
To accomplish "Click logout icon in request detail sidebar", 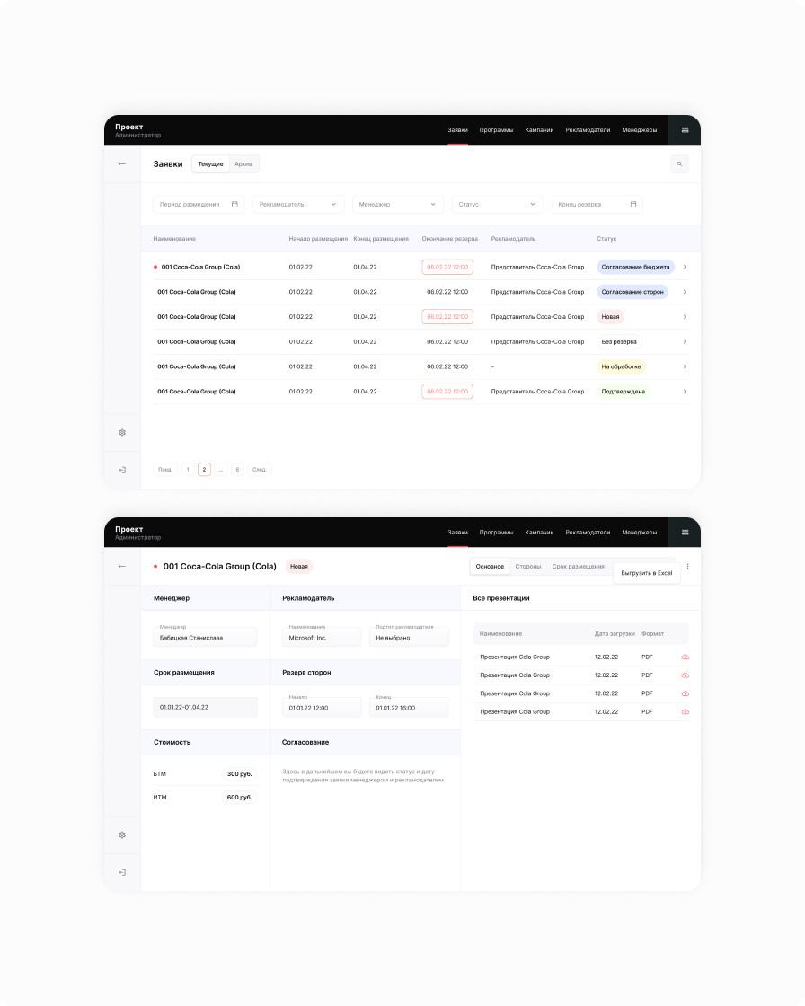I will pyautogui.click(x=122, y=872).
